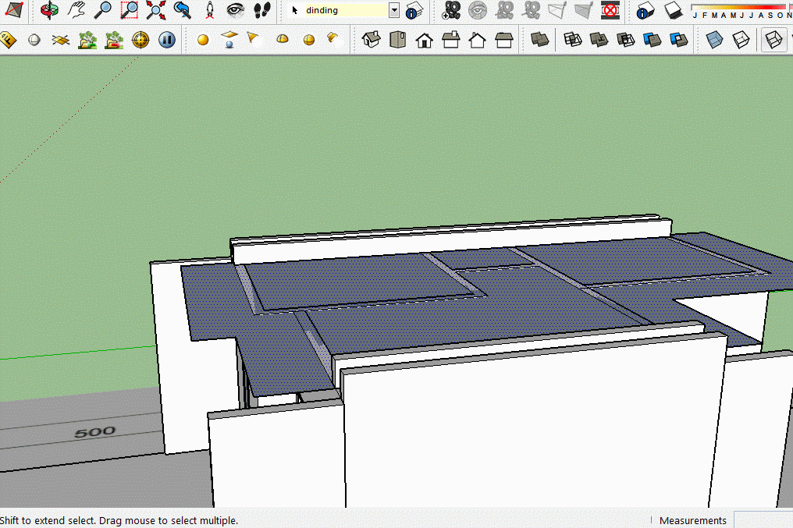Select the Look Around eye tool
Viewport: 793px width, 528px height.
coord(235,10)
